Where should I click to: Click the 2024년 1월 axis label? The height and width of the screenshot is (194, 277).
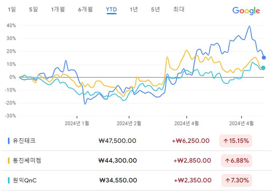(x=77, y=124)
